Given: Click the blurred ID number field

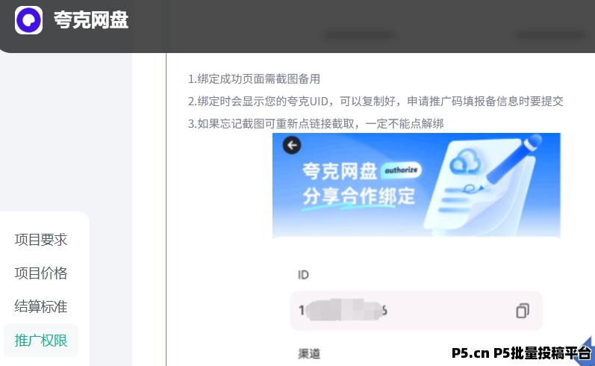Looking at the screenshot, I should (x=417, y=311).
